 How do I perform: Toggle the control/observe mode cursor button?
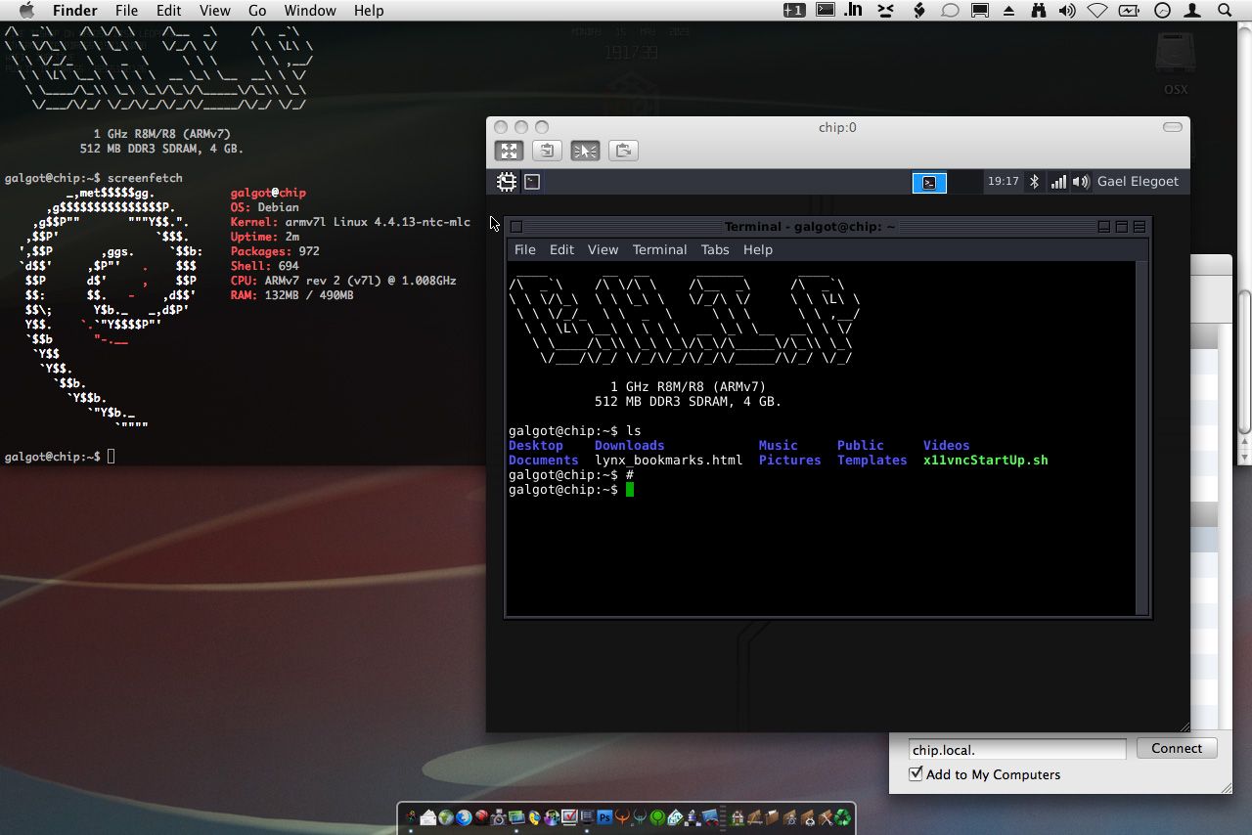pyautogui.click(x=585, y=151)
